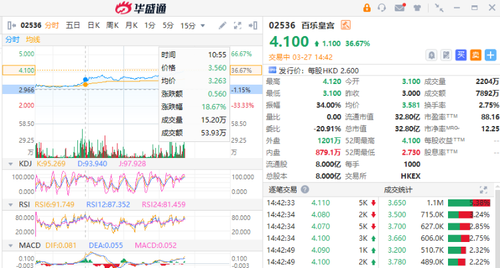The image size is (500, 268).
Task: Collapse the left panel toggle icon
Action: [x=11, y=25]
